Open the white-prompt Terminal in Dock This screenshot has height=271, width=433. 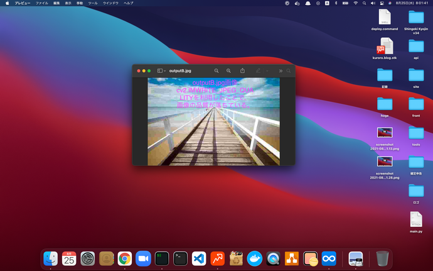180,258
